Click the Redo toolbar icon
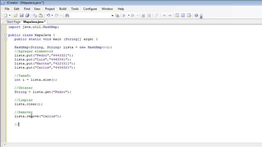The width and height of the screenshot is (262, 147). point(57,16)
